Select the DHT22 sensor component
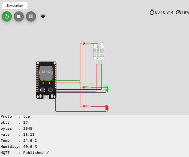 point(99,53)
